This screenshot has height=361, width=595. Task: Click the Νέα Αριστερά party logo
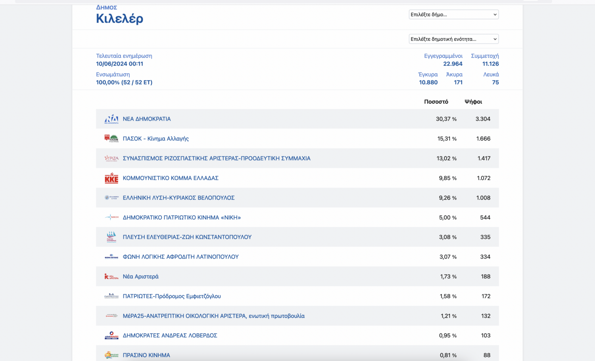coord(111,276)
